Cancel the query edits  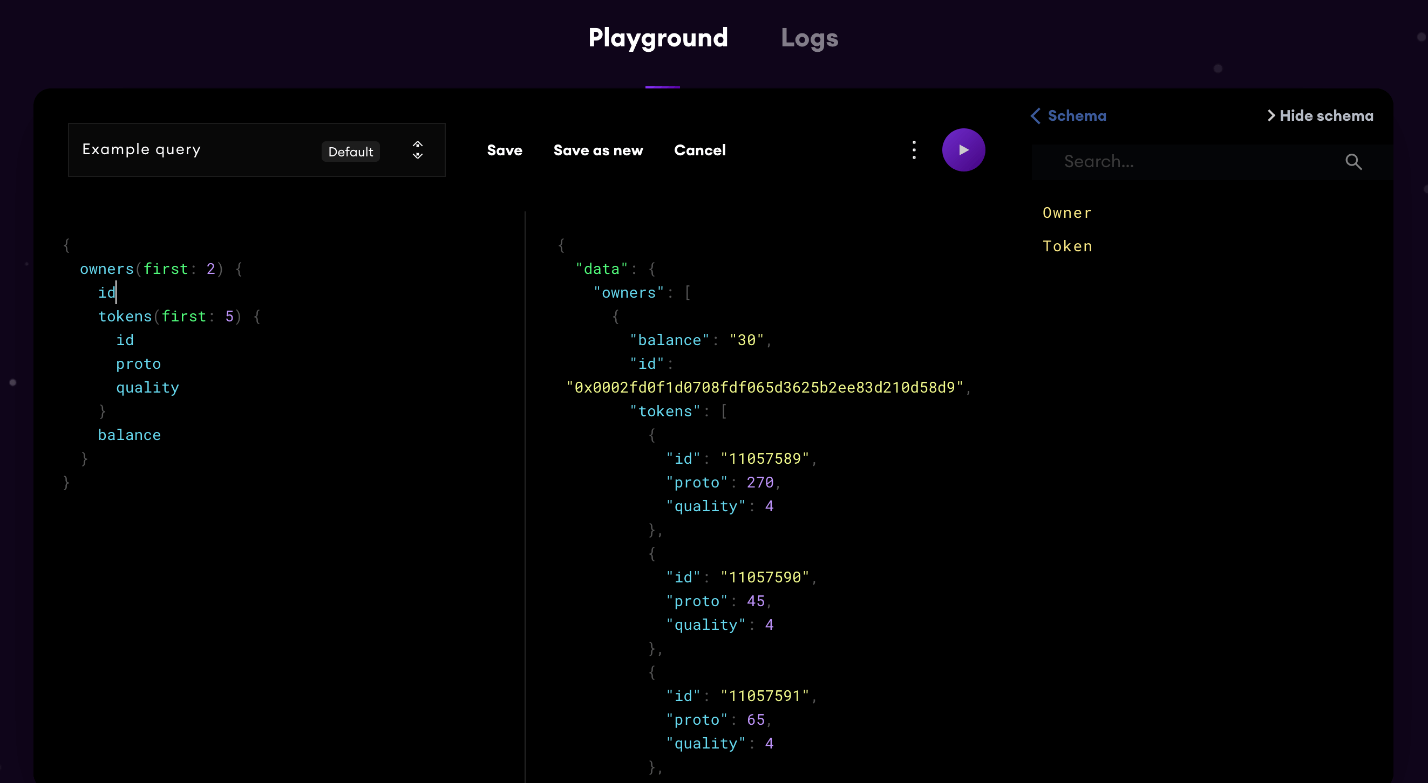coord(699,150)
